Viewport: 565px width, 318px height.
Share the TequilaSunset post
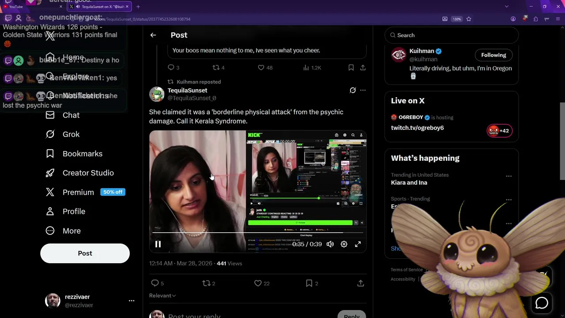tap(361, 283)
